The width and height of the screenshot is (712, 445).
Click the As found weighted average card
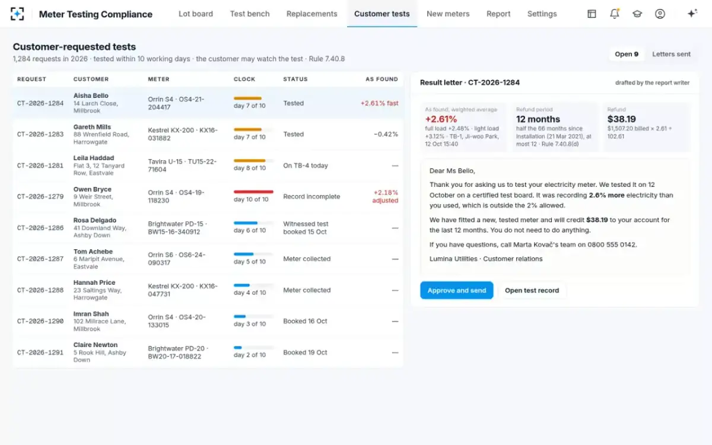pyautogui.click(x=464, y=127)
